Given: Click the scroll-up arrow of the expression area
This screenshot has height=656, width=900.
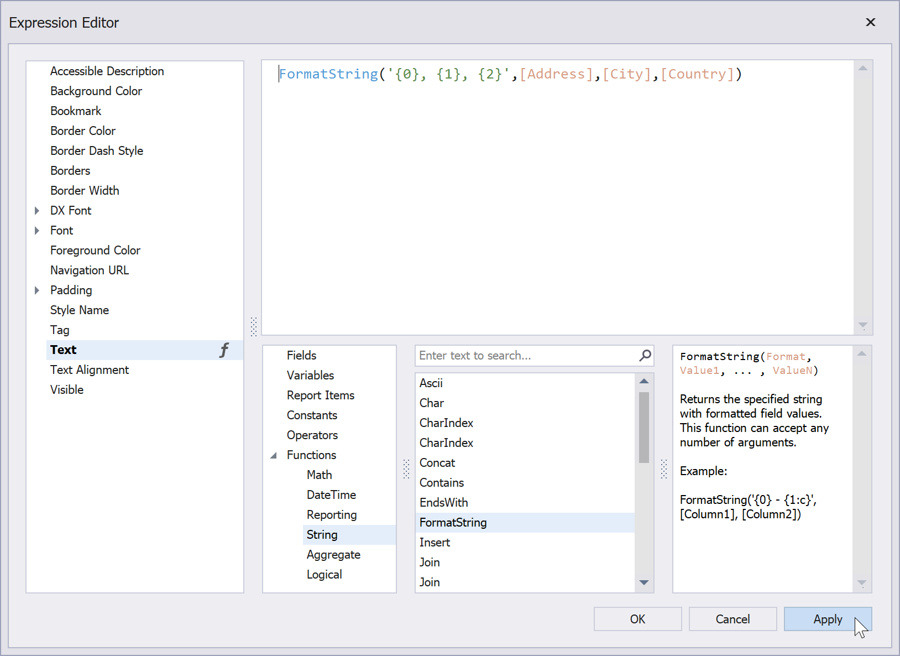Looking at the screenshot, I should tap(863, 67).
